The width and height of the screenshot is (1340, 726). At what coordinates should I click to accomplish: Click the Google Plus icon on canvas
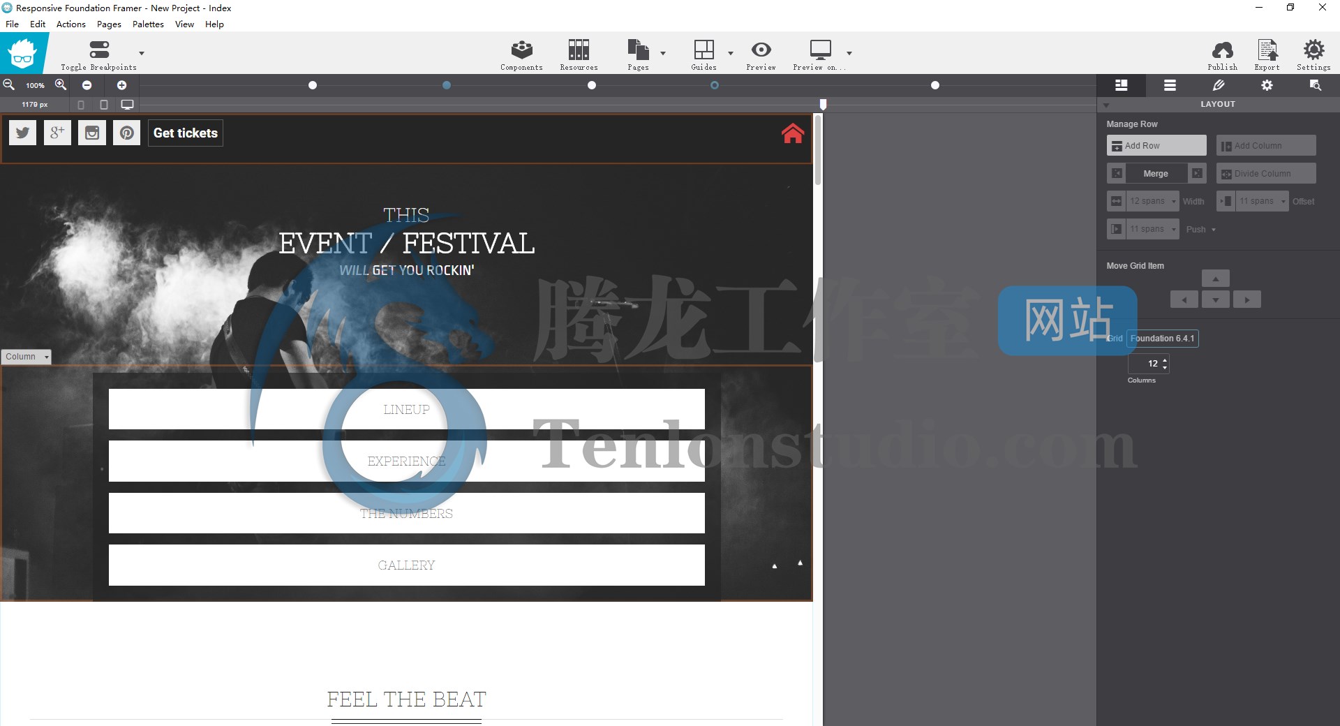(58, 133)
